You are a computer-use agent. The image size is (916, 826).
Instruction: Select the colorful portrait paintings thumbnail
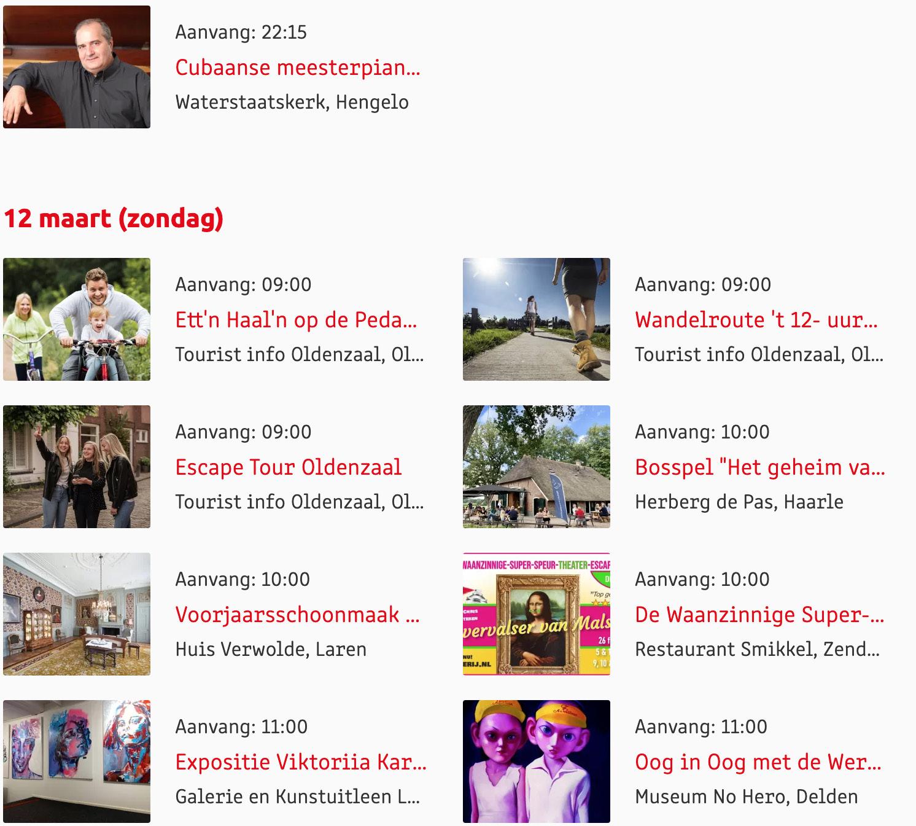(x=77, y=762)
